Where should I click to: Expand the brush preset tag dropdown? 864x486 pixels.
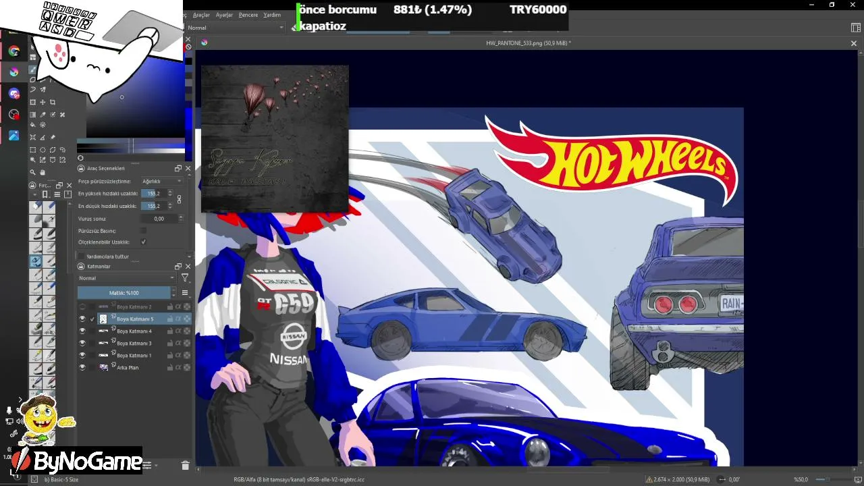(35, 194)
